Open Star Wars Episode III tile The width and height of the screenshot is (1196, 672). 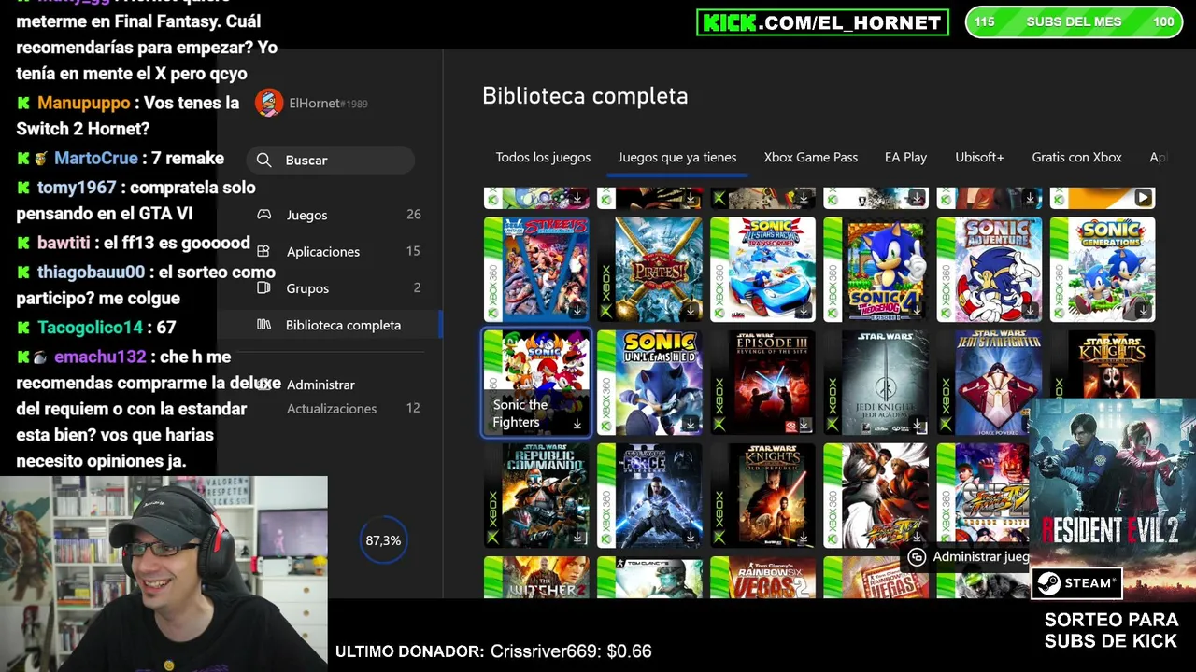762,383
